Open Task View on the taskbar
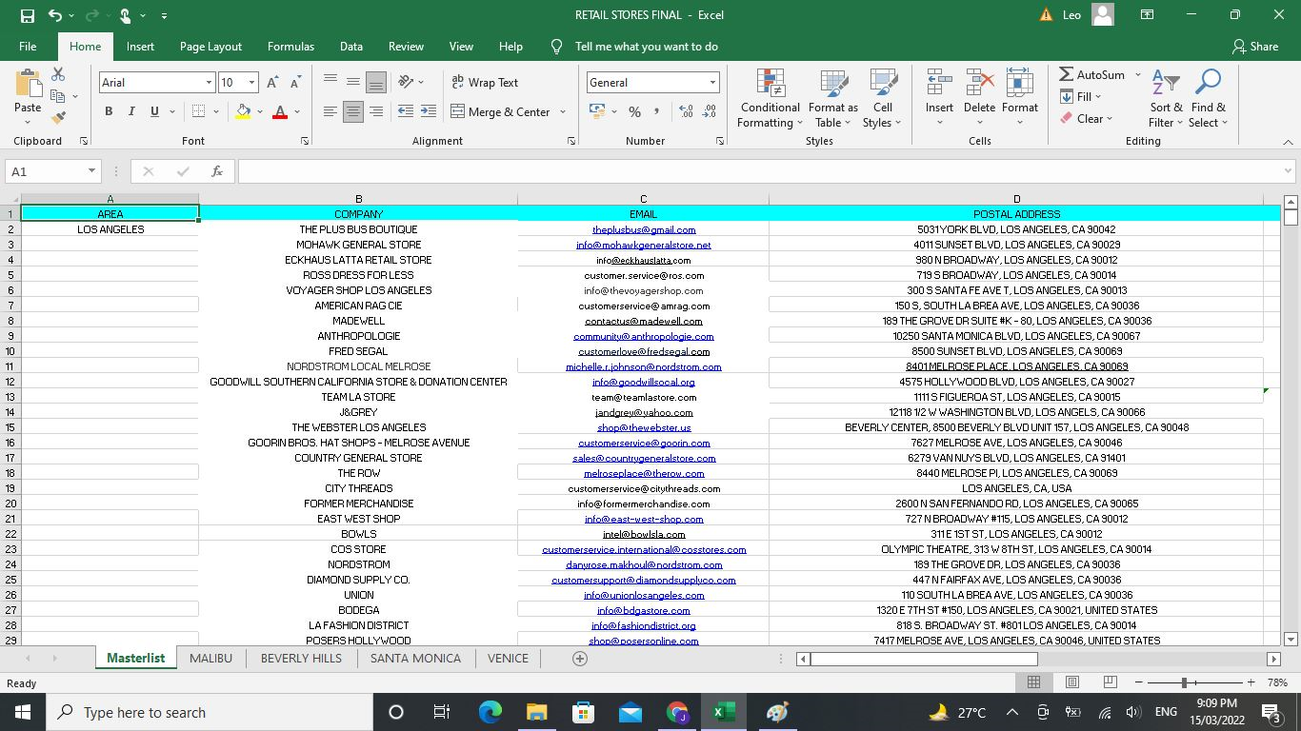1301x731 pixels. [x=442, y=712]
